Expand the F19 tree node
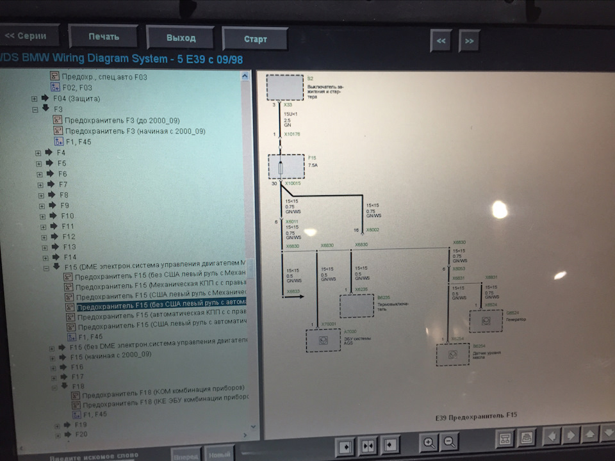 click(57, 426)
